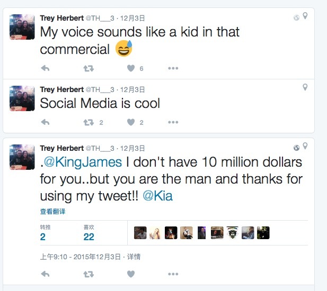
Task: Like 'Social Media is cool' tweet
Action: (131, 122)
